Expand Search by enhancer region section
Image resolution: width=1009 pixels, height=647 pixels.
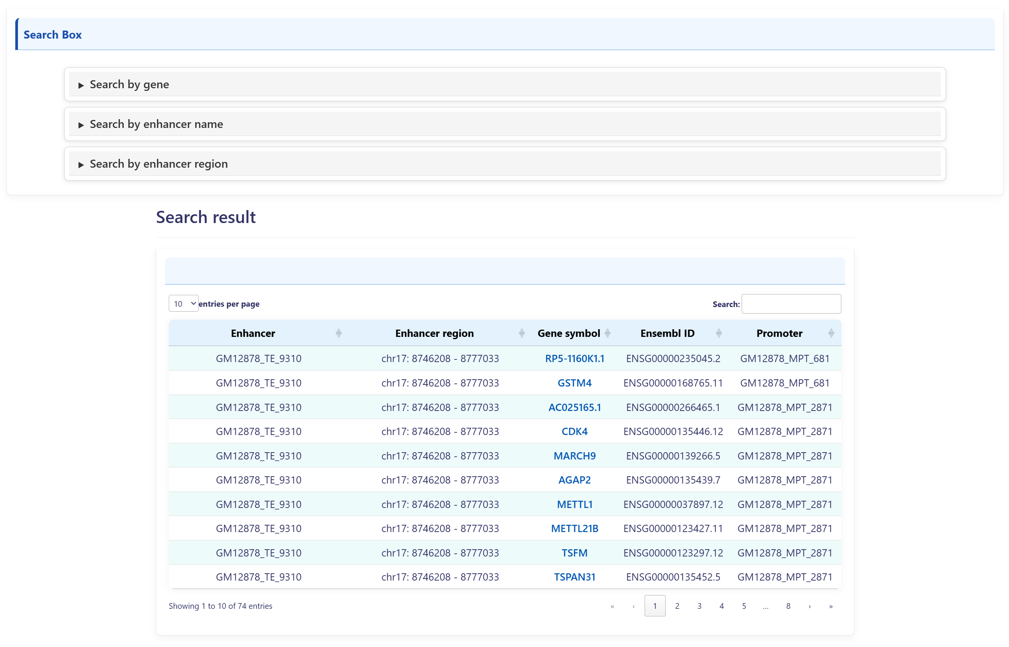pyautogui.click(x=158, y=164)
